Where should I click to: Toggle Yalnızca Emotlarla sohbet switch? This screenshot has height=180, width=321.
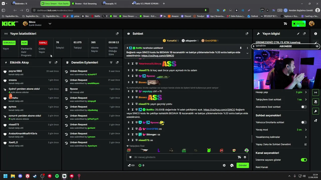pyautogui.click(x=304, y=122)
